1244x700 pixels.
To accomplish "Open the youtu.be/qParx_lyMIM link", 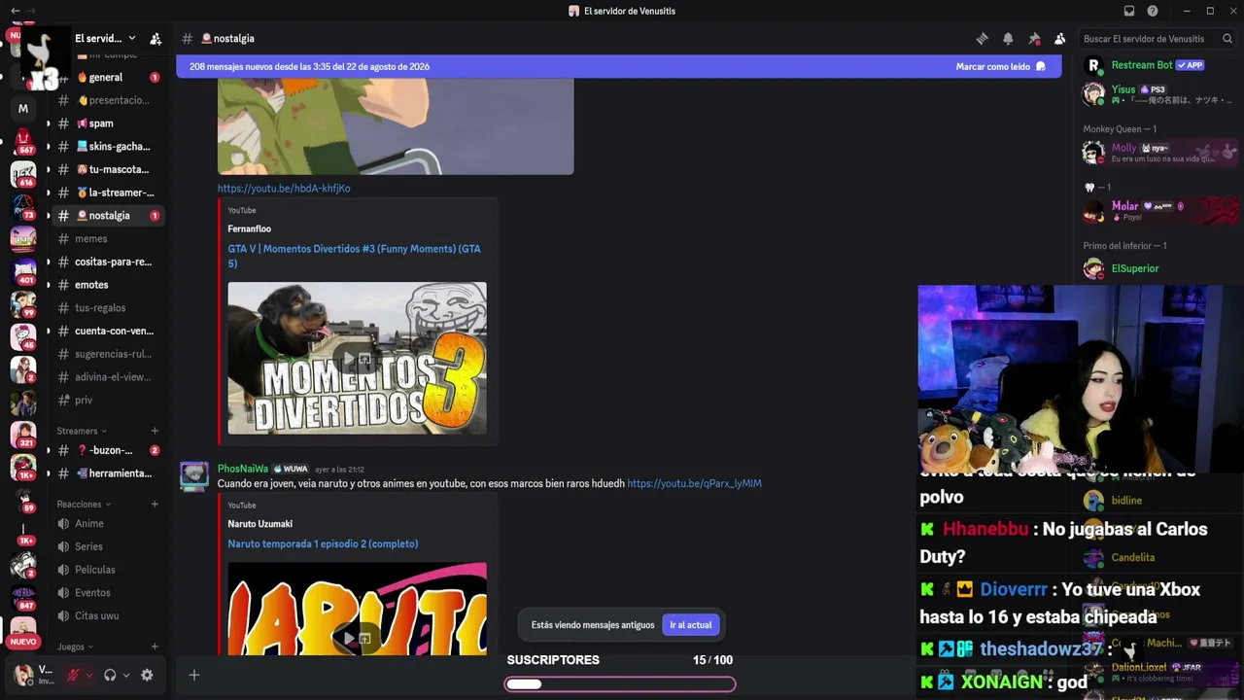I will pos(694,483).
